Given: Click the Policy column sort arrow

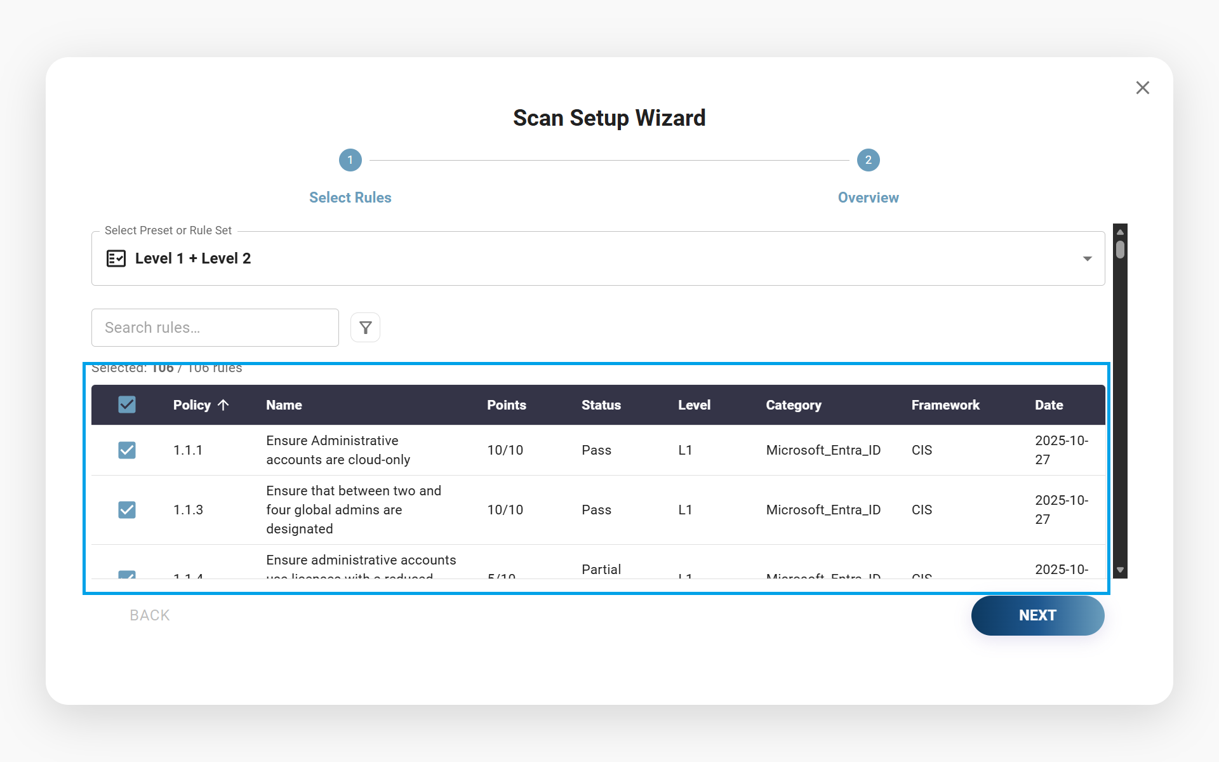Looking at the screenshot, I should tap(223, 404).
